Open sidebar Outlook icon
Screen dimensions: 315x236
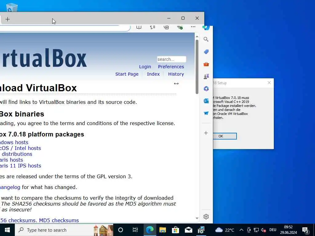tap(206, 101)
